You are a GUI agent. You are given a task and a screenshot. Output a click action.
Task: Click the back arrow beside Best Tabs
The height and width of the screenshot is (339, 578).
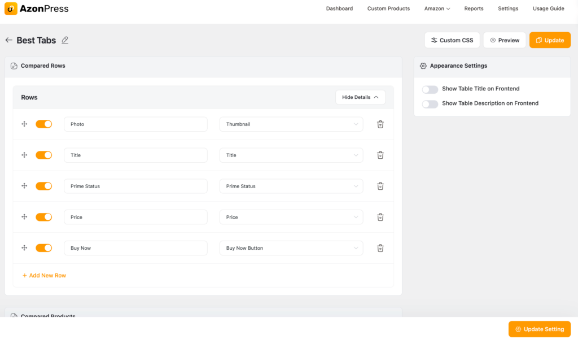coord(8,40)
